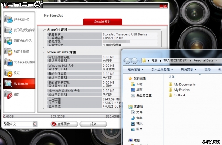Viewport: 222px width, 145px height.
Task: Click the 電腦 breadcrumb in address bar
Action: click(x=155, y=61)
